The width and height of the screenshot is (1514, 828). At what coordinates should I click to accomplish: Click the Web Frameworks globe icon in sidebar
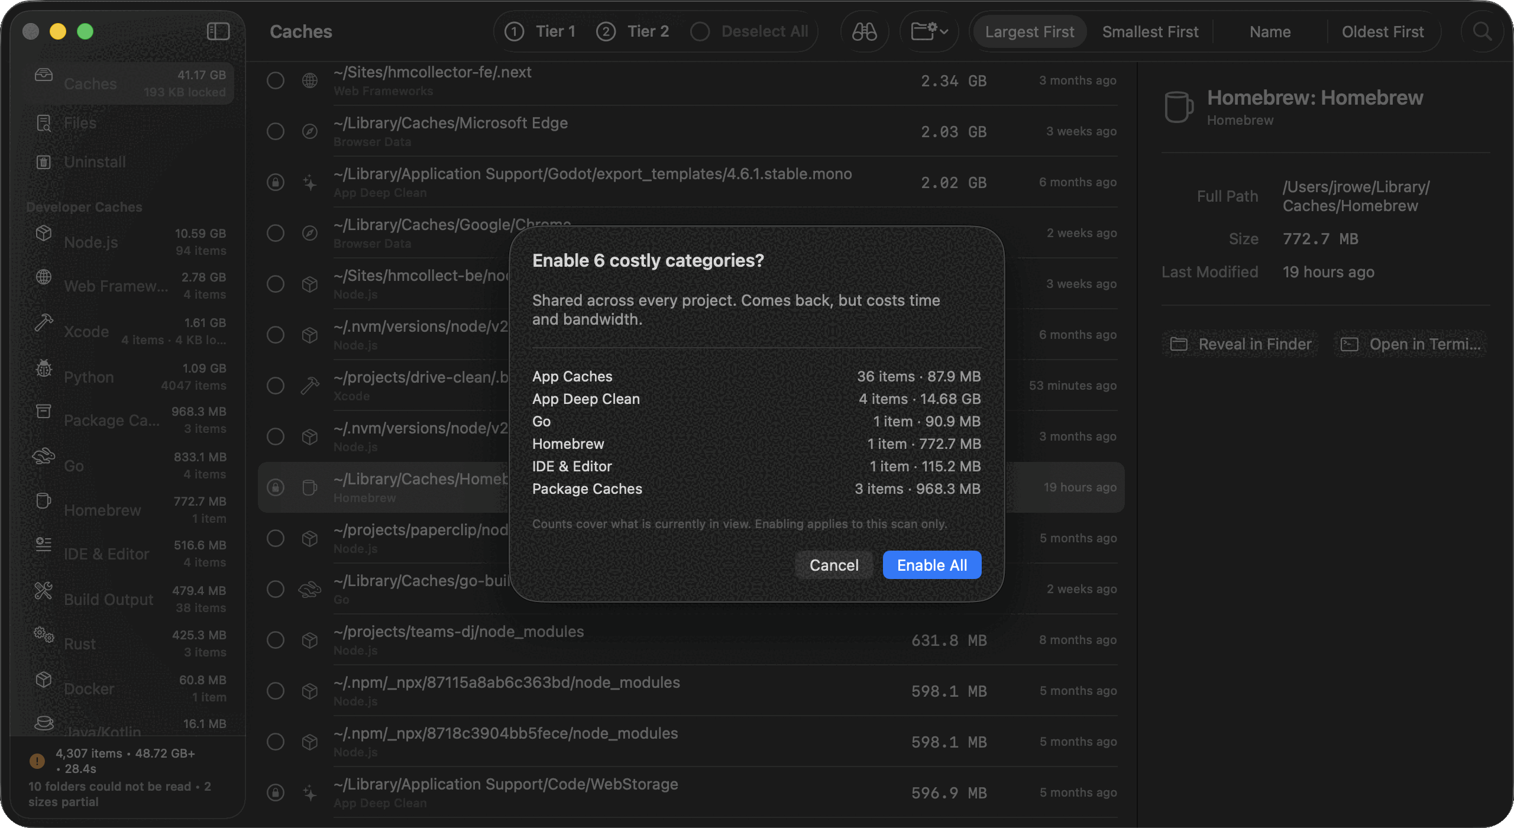click(x=44, y=277)
